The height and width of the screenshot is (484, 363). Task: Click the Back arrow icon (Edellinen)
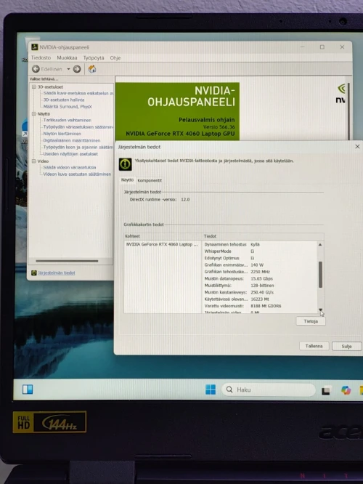pyautogui.click(x=36, y=69)
